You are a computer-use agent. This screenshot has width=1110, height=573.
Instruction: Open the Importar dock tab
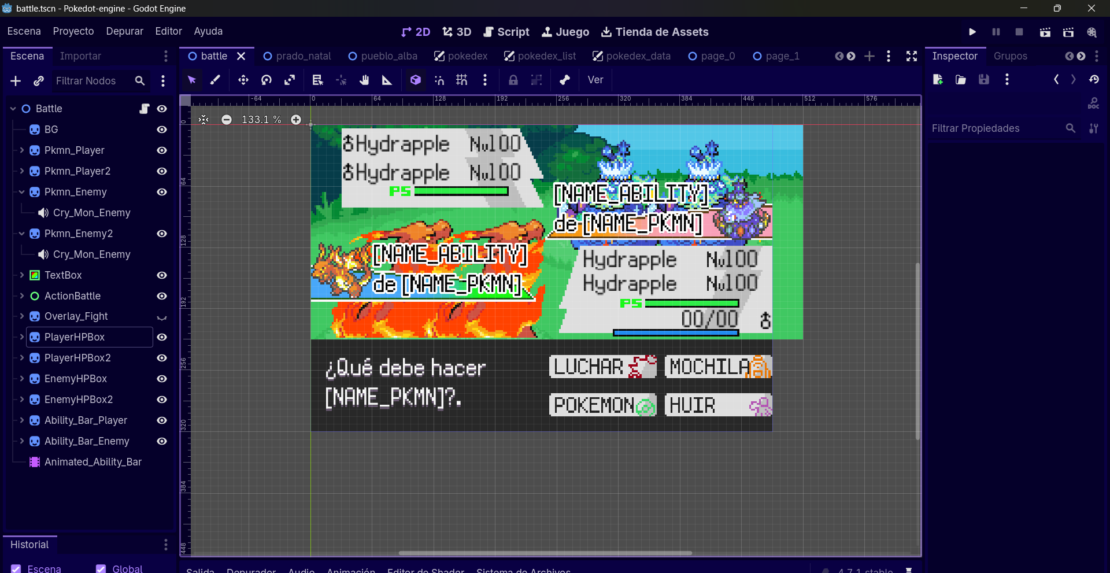pos(80,56)
